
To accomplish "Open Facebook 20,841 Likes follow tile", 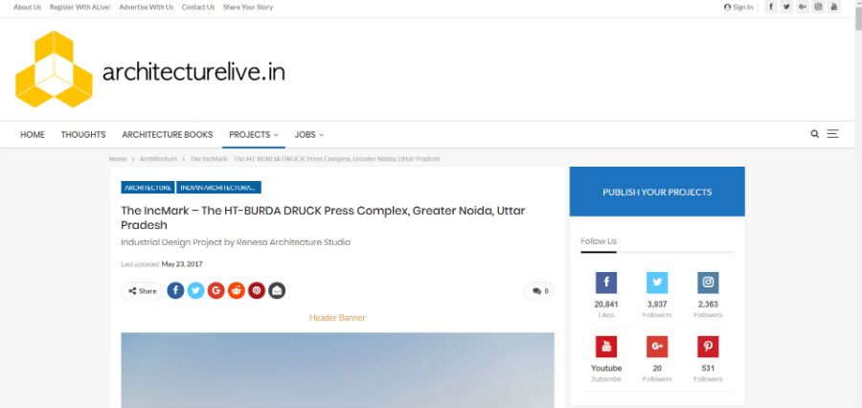I will 606,295.
